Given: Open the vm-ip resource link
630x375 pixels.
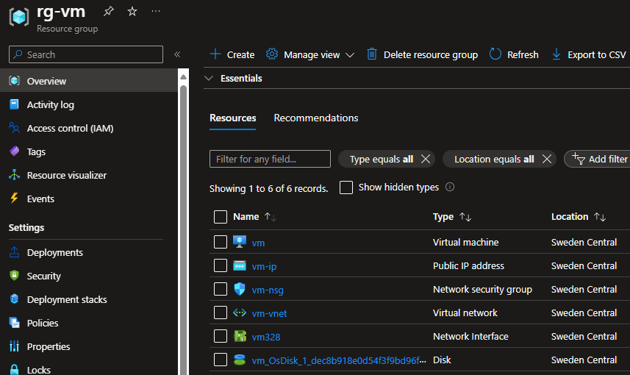Looking at the screenshot, I should click(264, 266).
